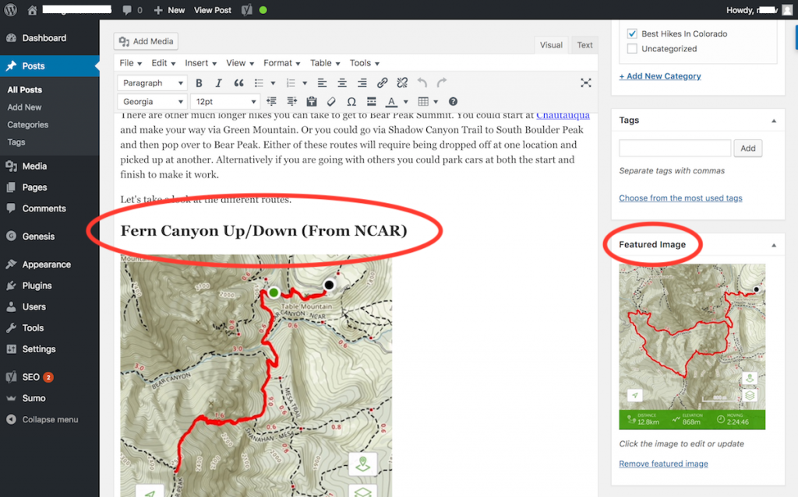Viewport: 798px width, 497px height.
Task: Open the Insert menu in the editor
Action: pyautogui.click(x=200, y=63)
